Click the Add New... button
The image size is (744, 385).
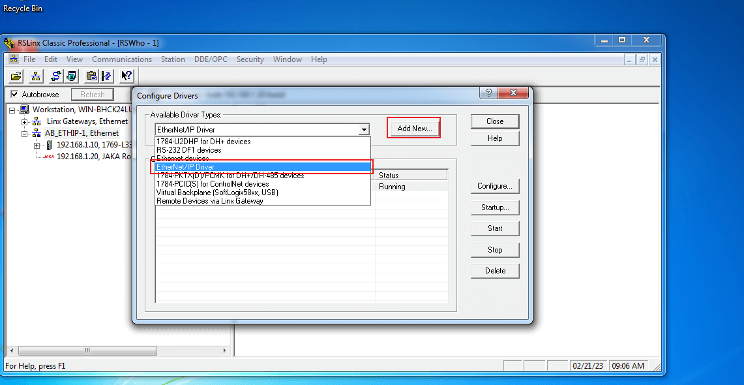pos(414,129)
